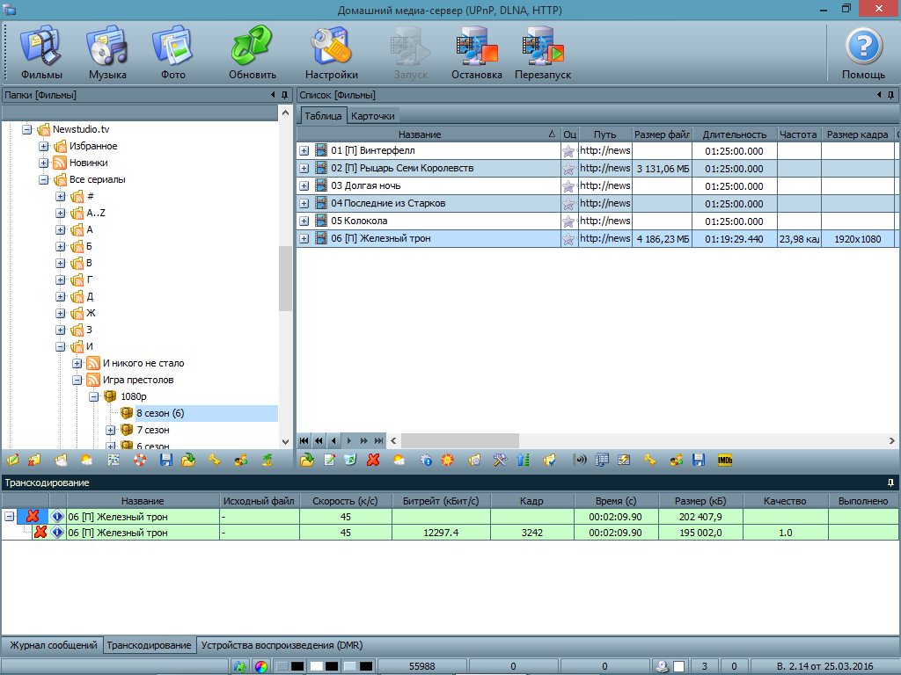
Task: Open Помощь help from the toolbar
Action: (863, 53)
